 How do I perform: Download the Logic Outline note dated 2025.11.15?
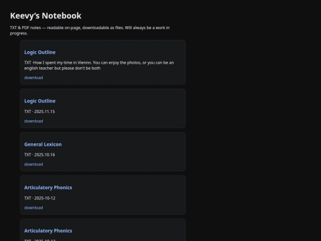(x=33, y=121)
